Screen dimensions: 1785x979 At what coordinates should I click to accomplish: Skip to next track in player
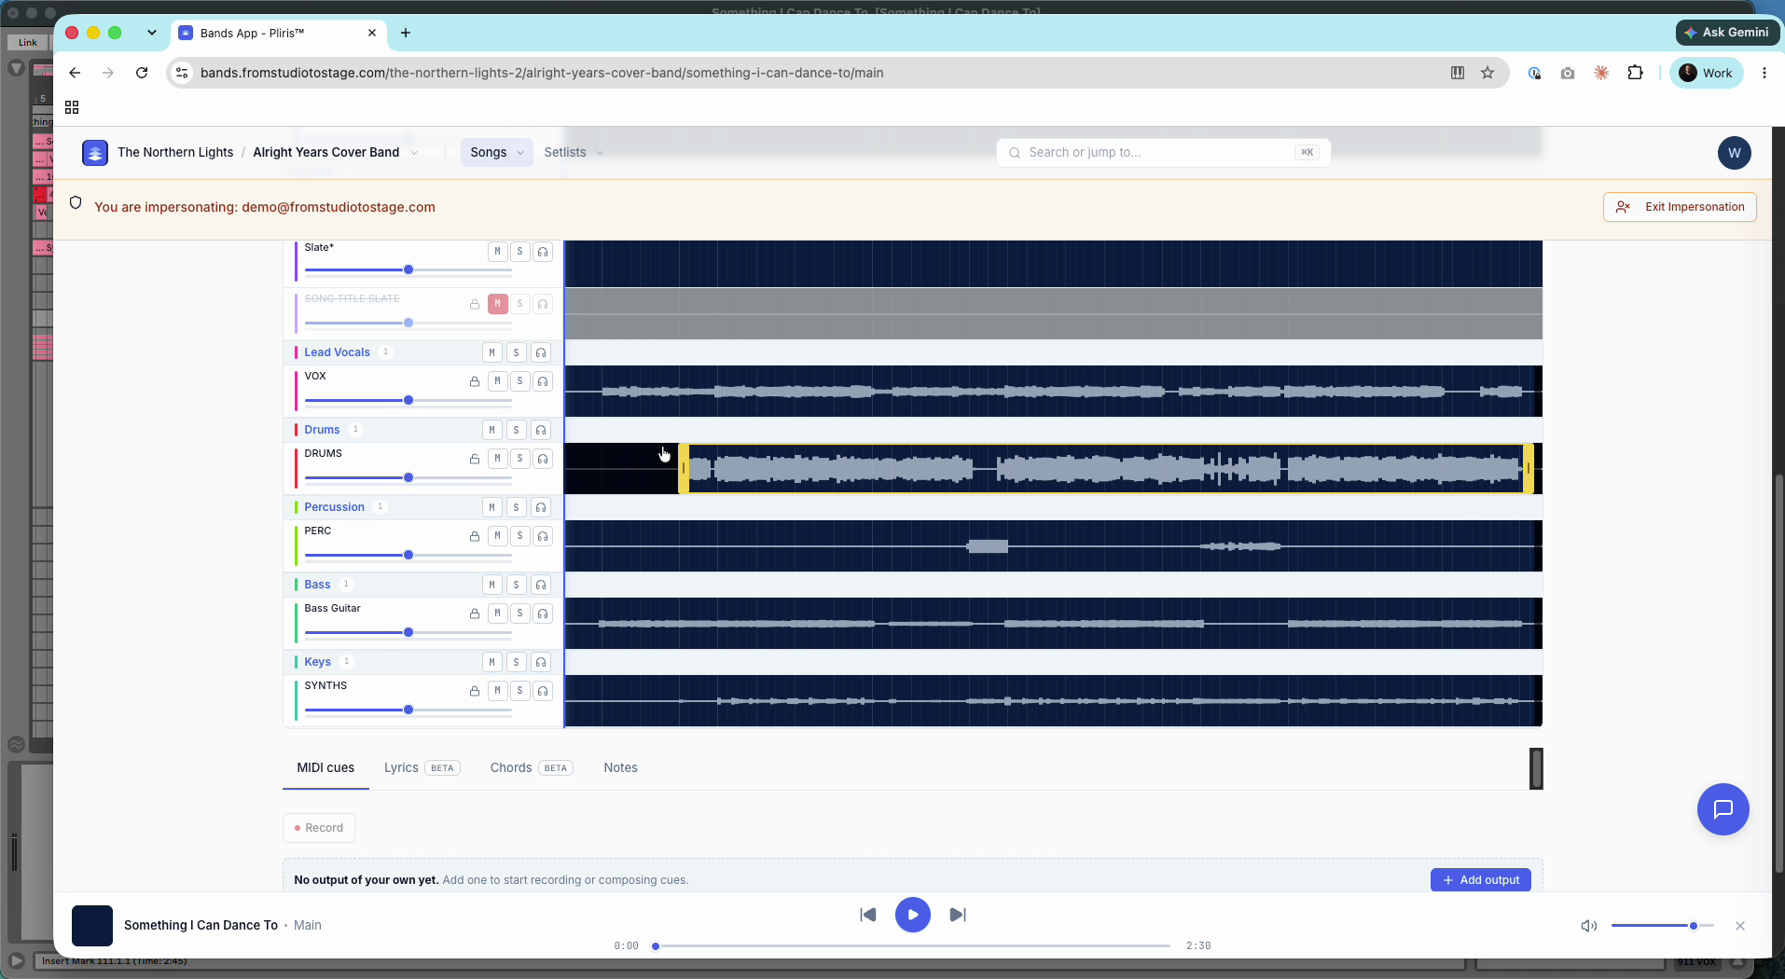[958, 915]
